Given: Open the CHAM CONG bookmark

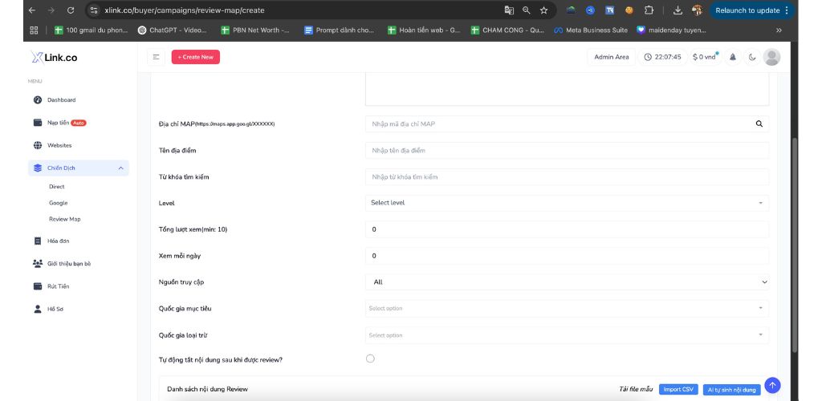Looking at the screenshot, I should click(507, 30).
